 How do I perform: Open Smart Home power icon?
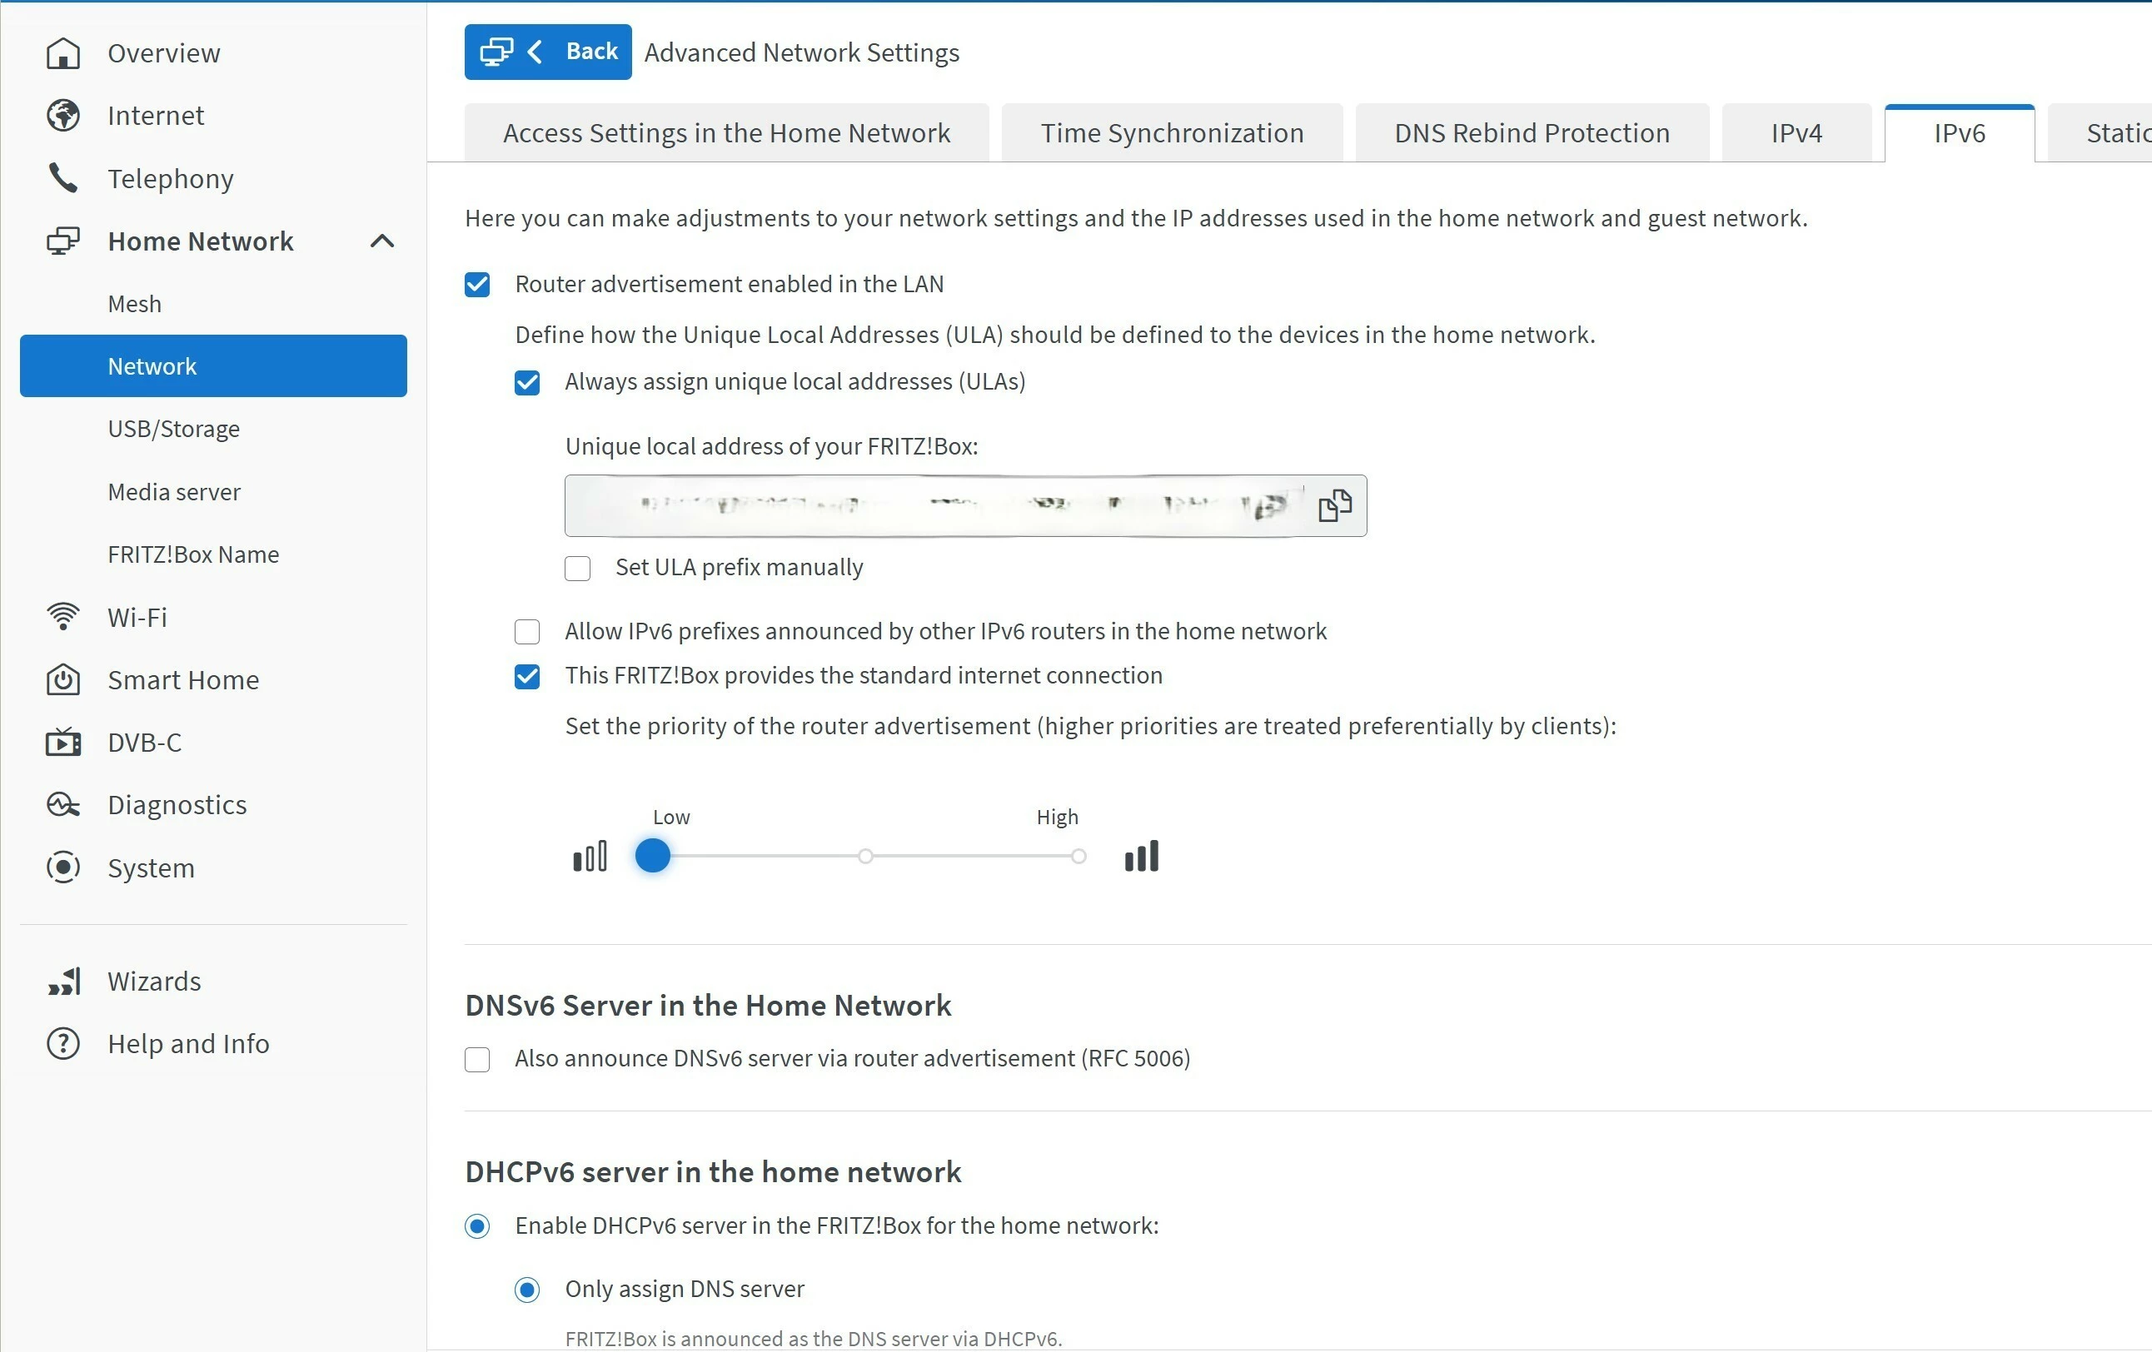click(62, 680)
